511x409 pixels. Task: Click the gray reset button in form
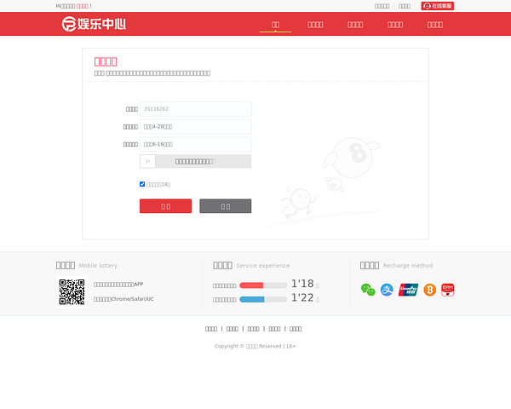click(x=225, y=206)
